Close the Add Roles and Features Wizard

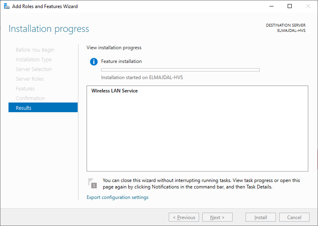click(x=308, y=6)
